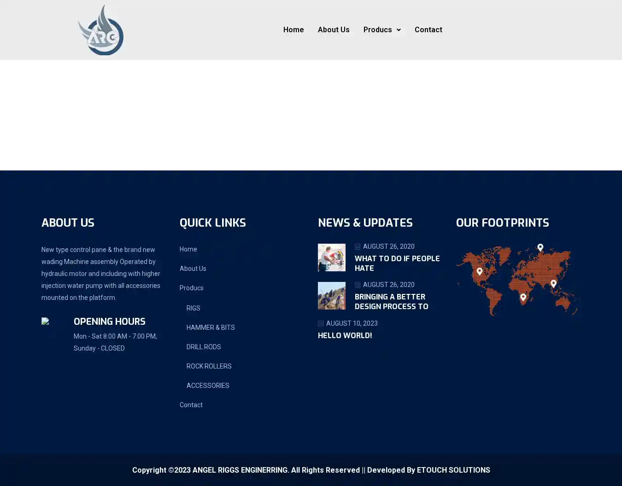The height and width of the screenshot is (486, 622).
Task: Click the calendar icon beside August 10, 2023
Action: tap(321, 324)
